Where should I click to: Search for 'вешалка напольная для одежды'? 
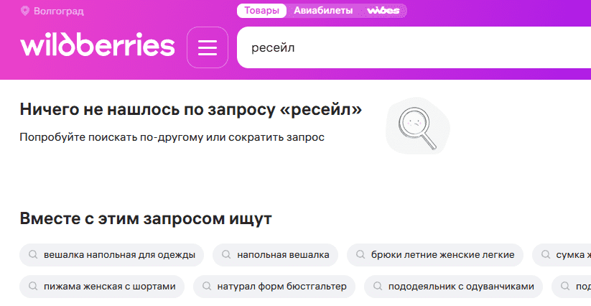[111, 255]
